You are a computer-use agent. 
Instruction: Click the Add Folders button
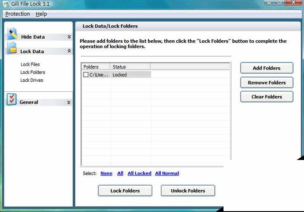tap(266, 68)
